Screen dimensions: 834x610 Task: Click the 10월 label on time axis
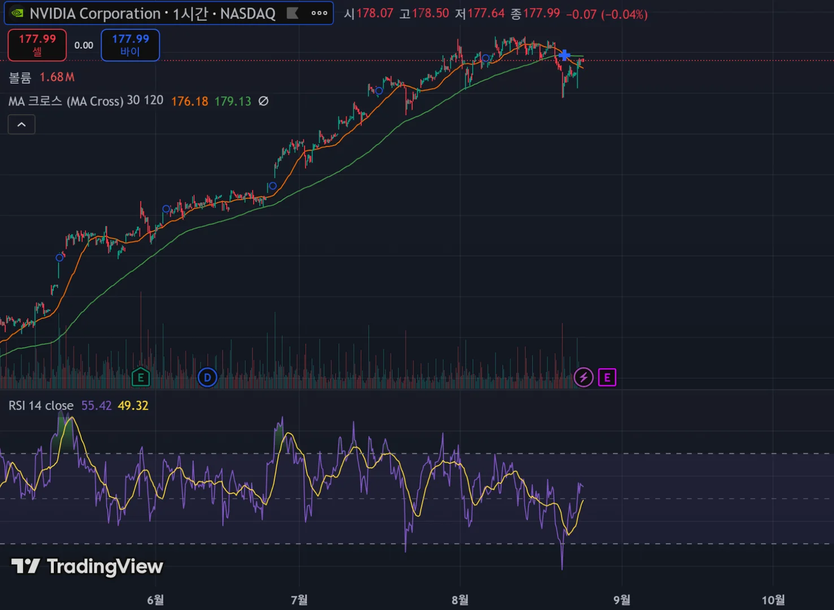point(773,600)
